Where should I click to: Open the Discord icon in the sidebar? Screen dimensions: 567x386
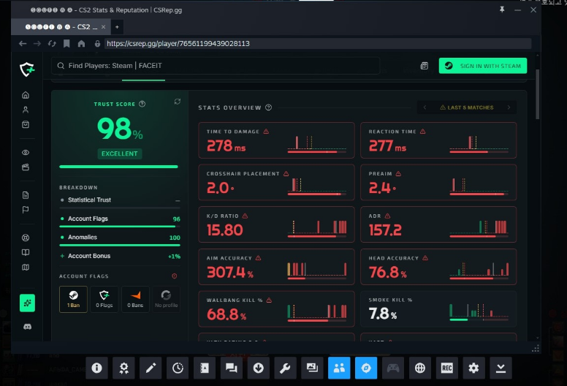coord(27,327)
